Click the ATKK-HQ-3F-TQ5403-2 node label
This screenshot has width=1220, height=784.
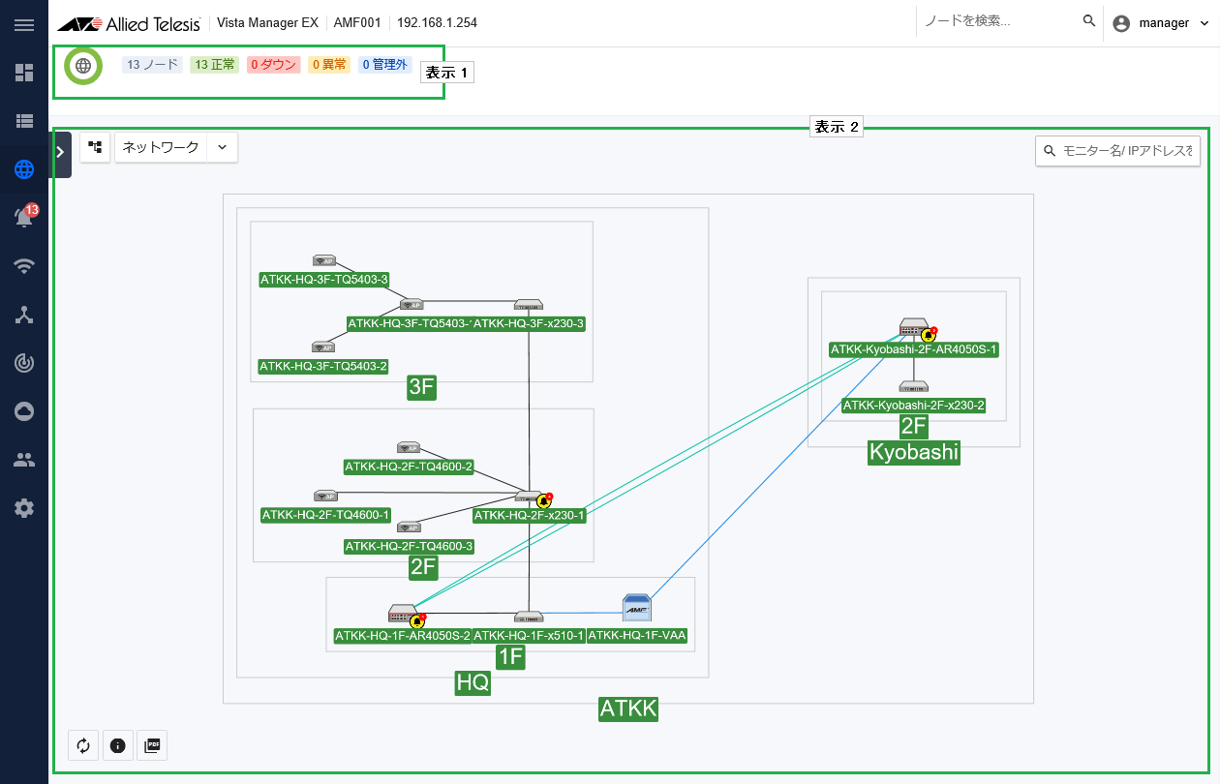click(x=323, y=366)
